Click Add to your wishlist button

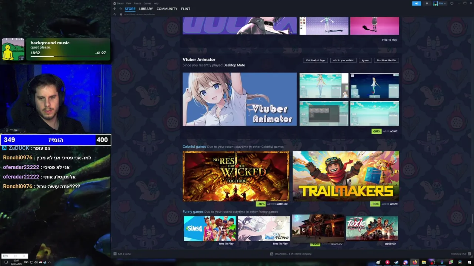pyautogui.click(x=343, y=60)
